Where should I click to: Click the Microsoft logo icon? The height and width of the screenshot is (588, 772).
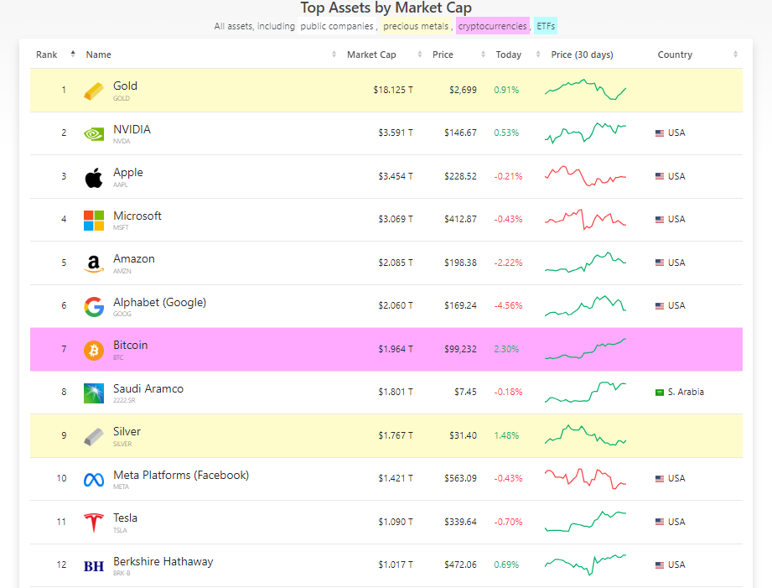[94, 221]
